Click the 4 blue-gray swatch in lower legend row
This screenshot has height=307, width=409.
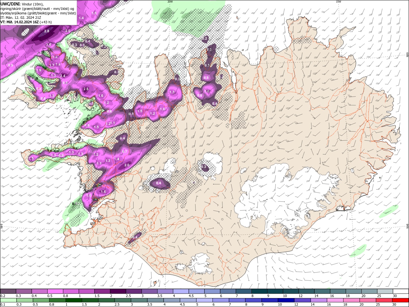(172, 300)
